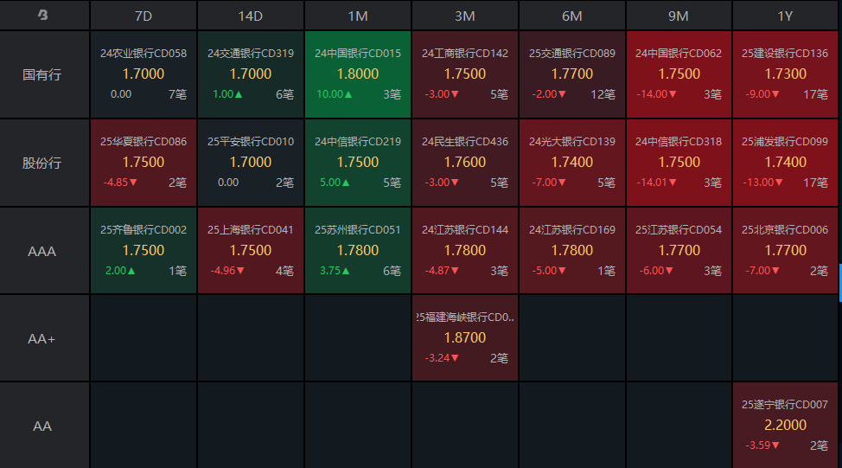Select the 7D tenor column header

point(144,16)
